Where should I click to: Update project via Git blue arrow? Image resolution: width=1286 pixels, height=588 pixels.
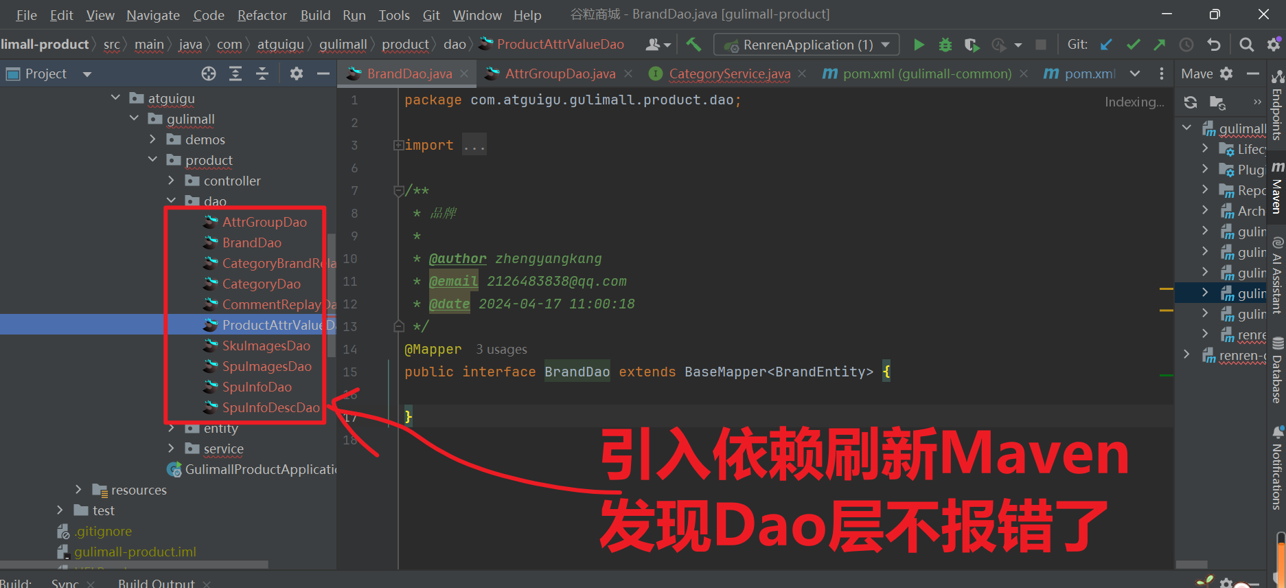coord(1106,45)
